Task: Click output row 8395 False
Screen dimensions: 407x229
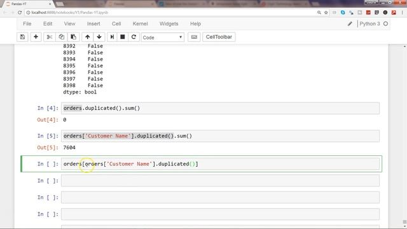Action: (83, 66)
